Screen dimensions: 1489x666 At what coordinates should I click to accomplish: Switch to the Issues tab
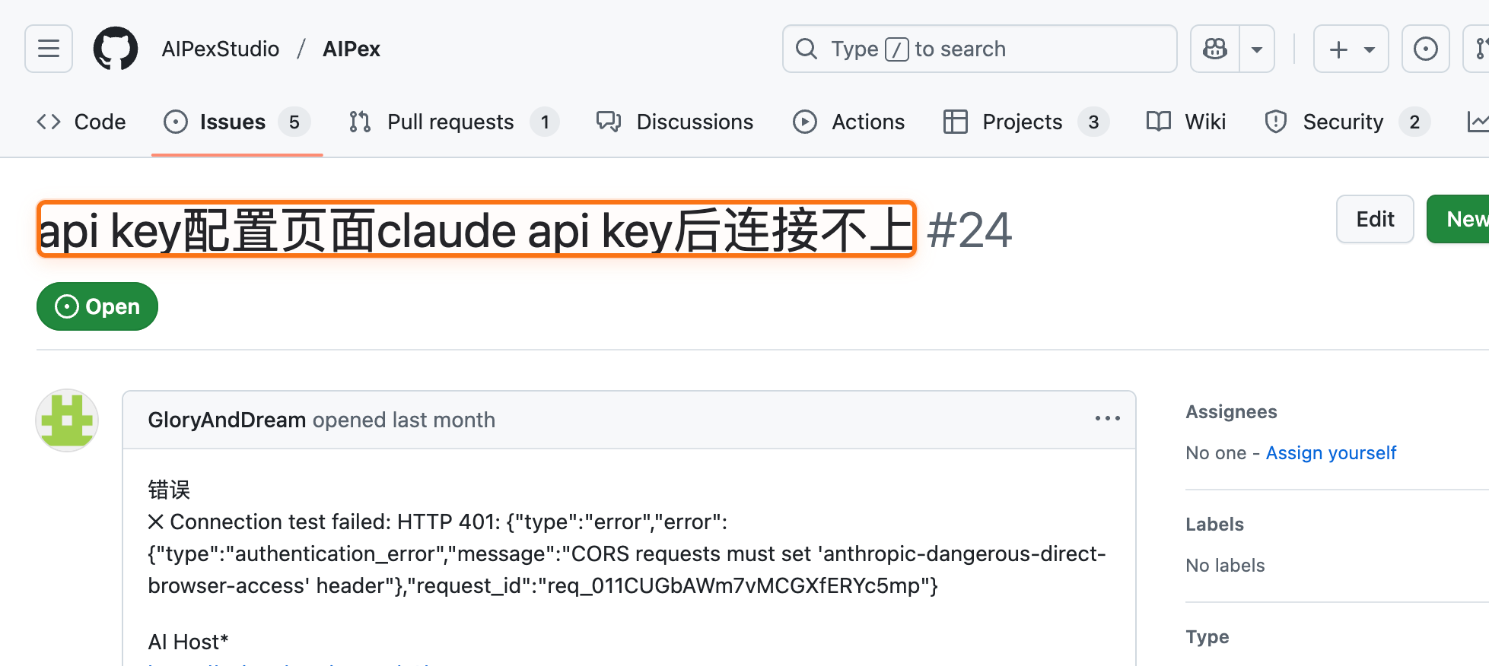[x=237, y=122]
